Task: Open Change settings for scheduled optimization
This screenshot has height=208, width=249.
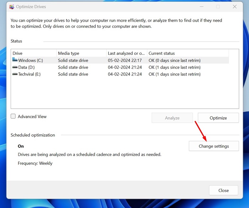Action: click(x=213, y=146)
